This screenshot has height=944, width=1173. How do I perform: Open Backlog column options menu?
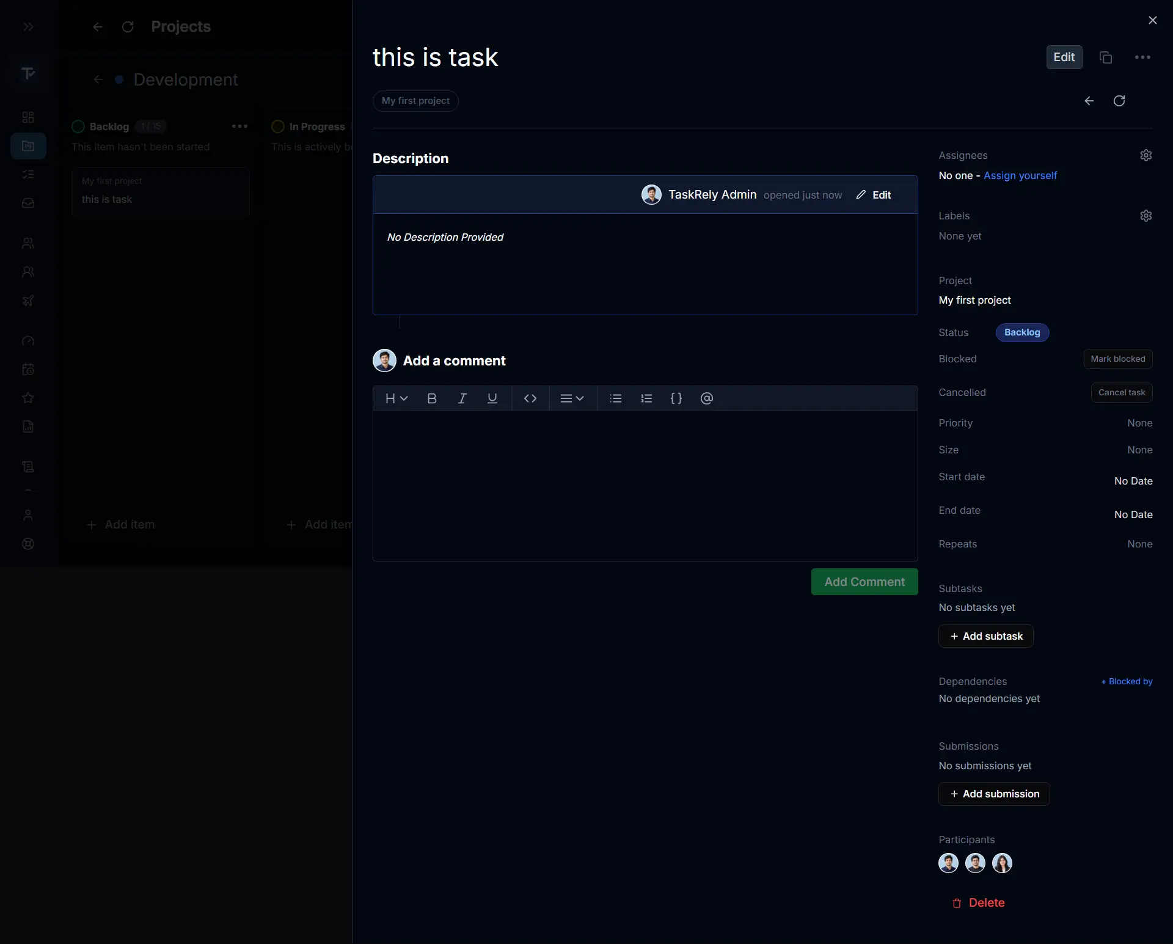coord(239,126)
